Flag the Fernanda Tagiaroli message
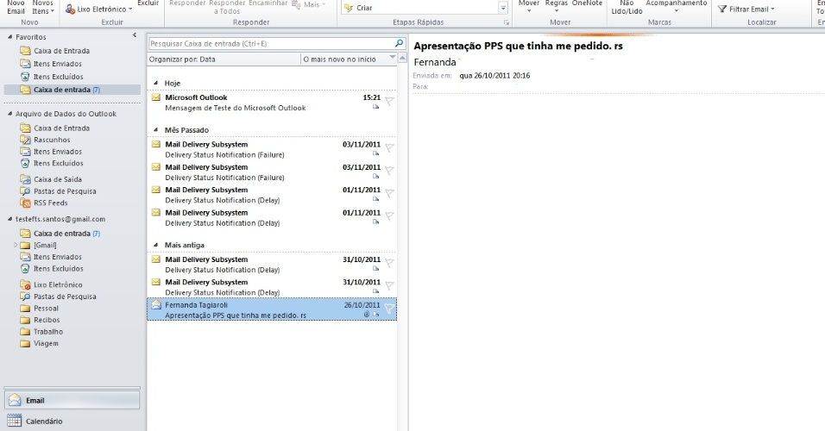825x431 pixels. (x=389, y=309)
